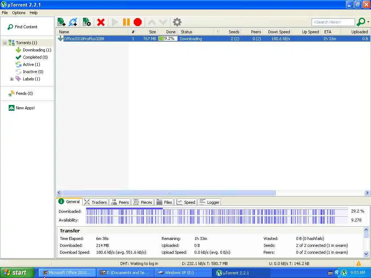Collapse the Torrents tree node
This screenshot has width=371, height=278.
pos(5,43)
